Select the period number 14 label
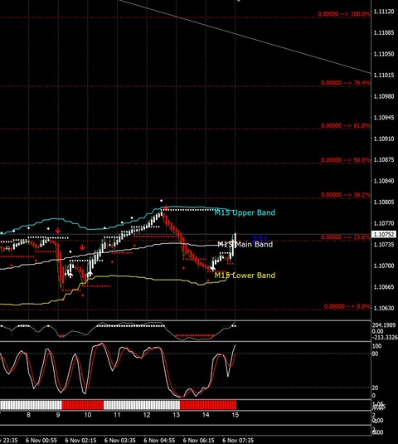The height and width of the screenshot is (444, 398). pyautogui.click(x=206, y=415)
